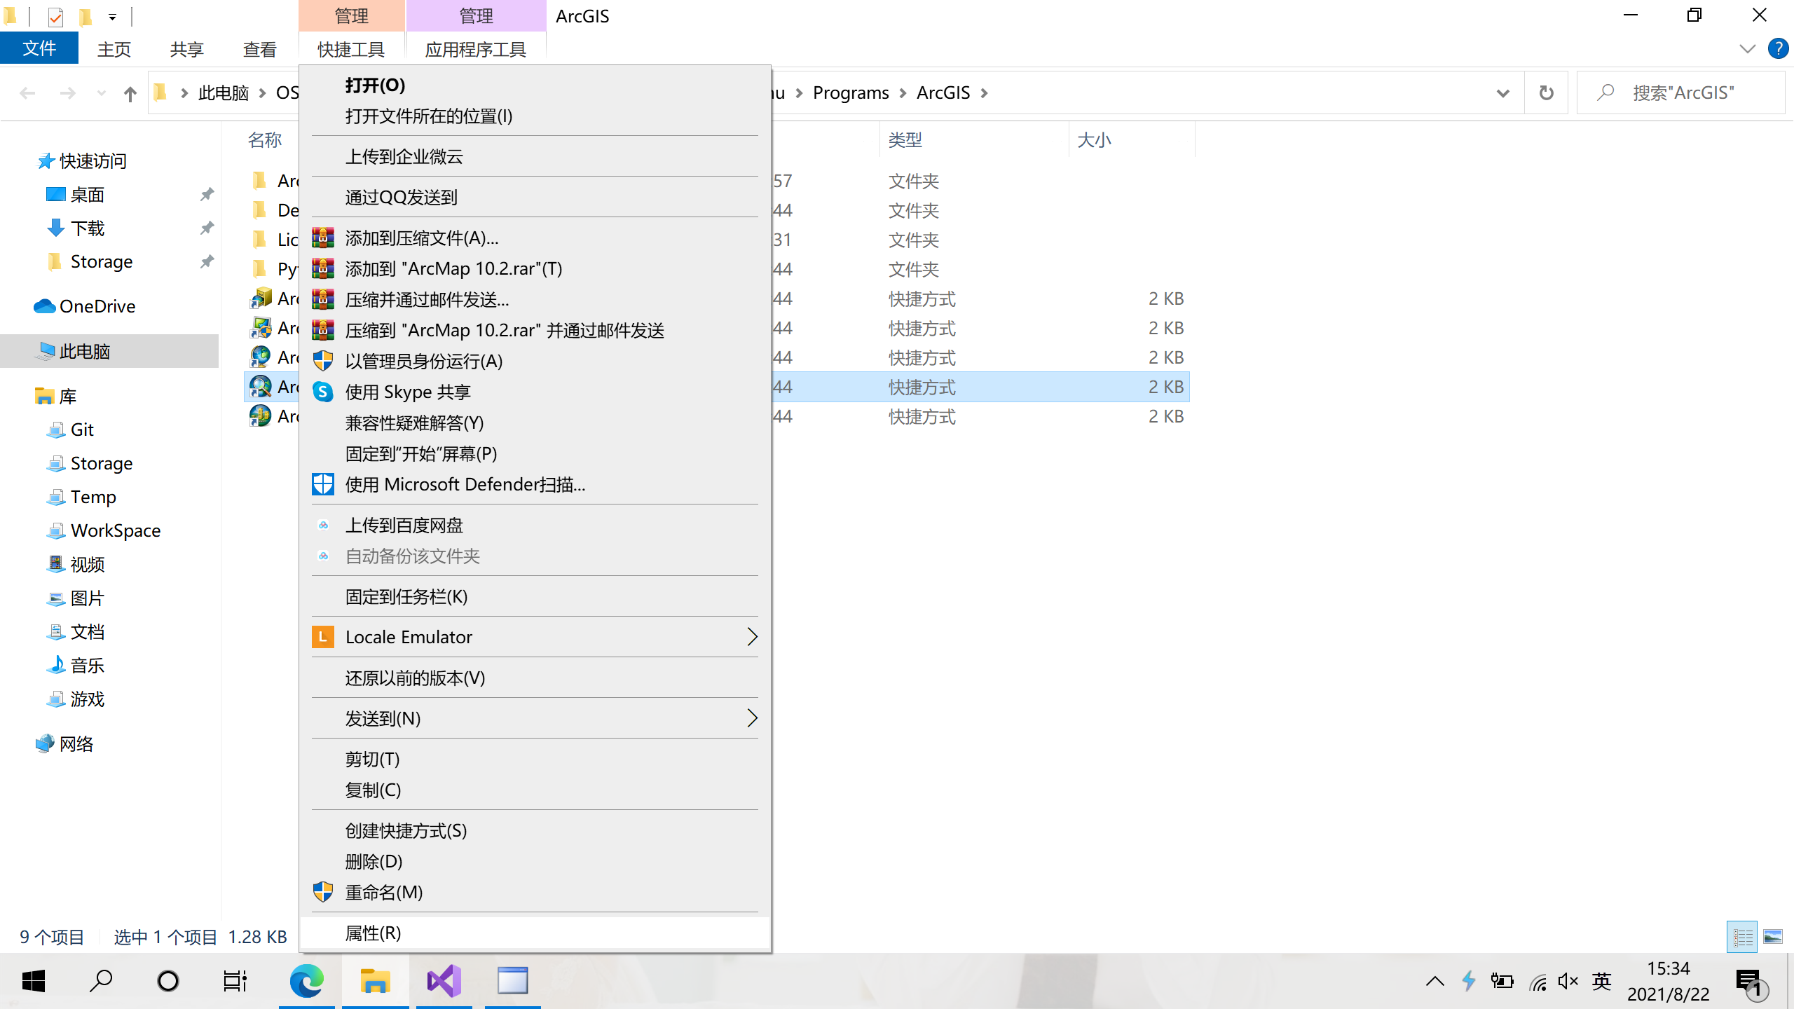The width and height of the screenshot is (1794, 1009).
Task: Choose 还原以前的版本(V)
Action: click(x=535, y=678)
